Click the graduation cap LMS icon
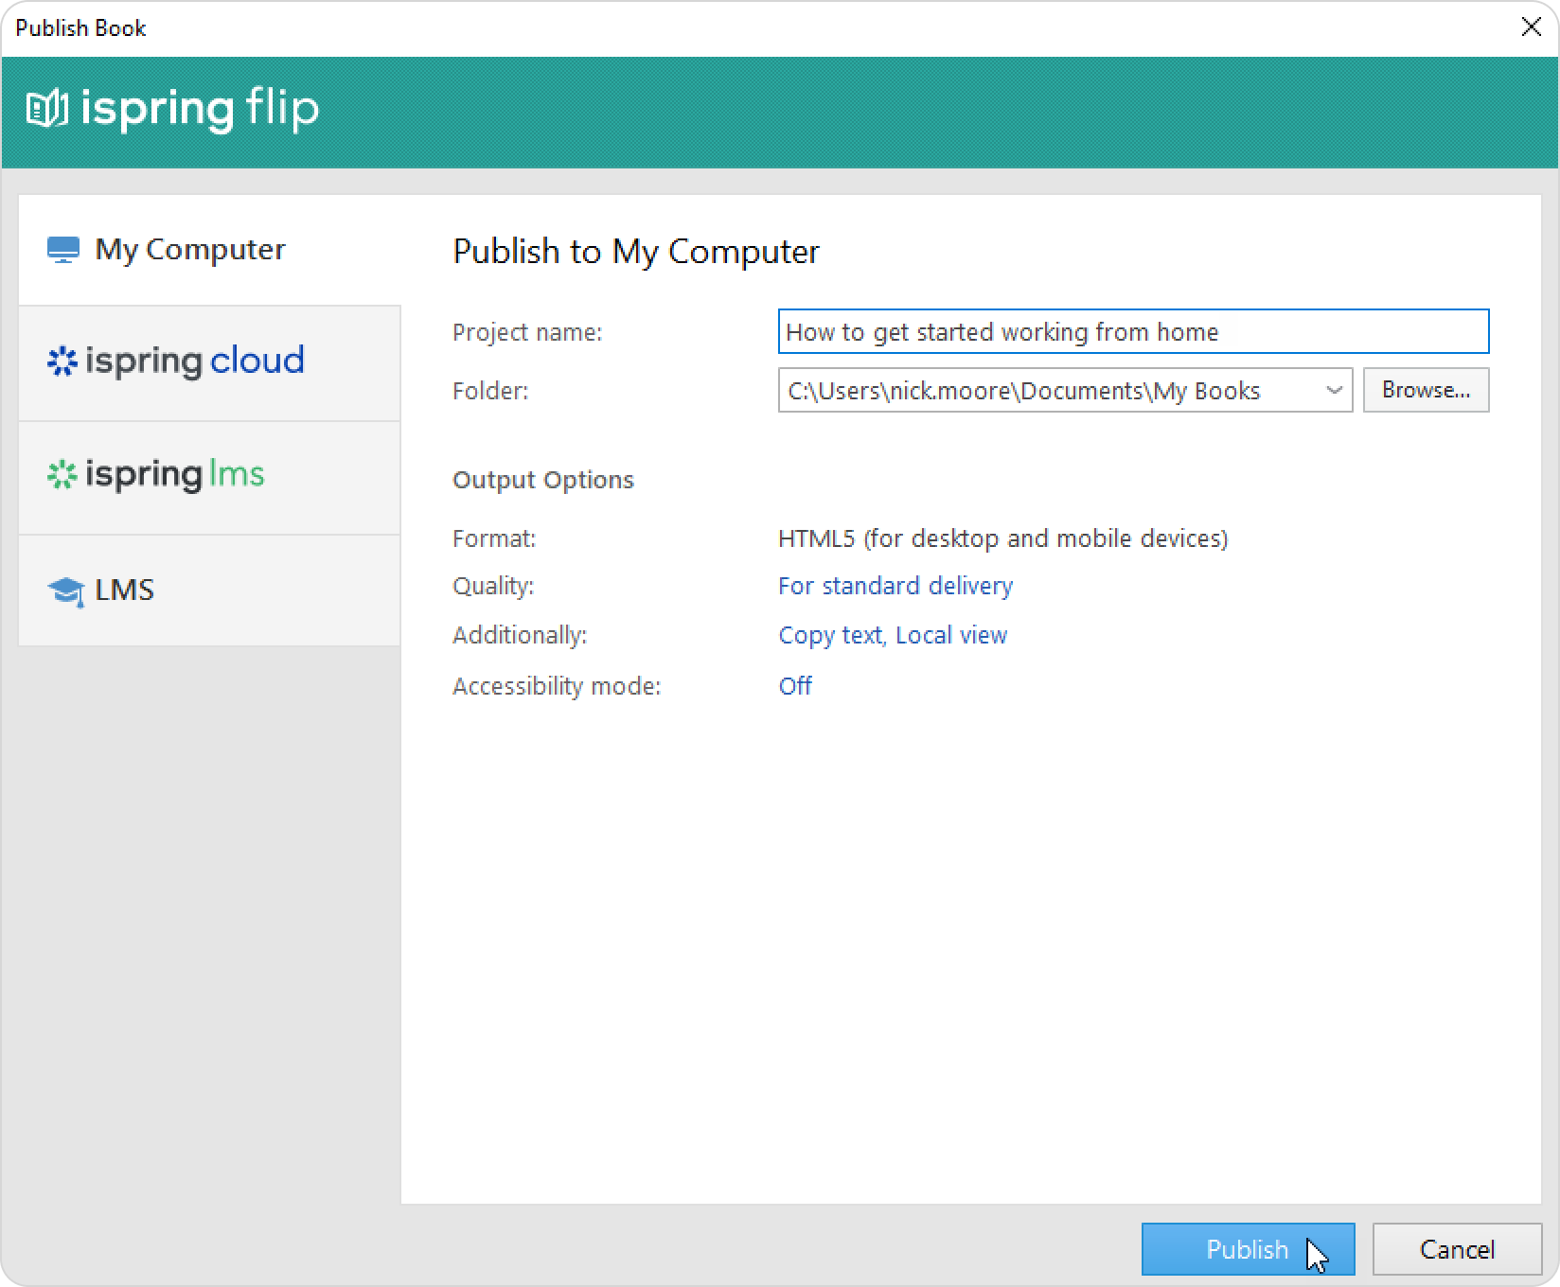This screenshot has width=1560, height=1287. point(65,591)
